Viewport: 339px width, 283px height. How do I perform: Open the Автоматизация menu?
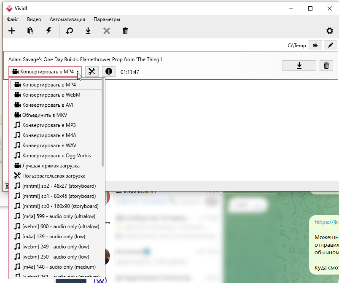[x=67, y=19]
